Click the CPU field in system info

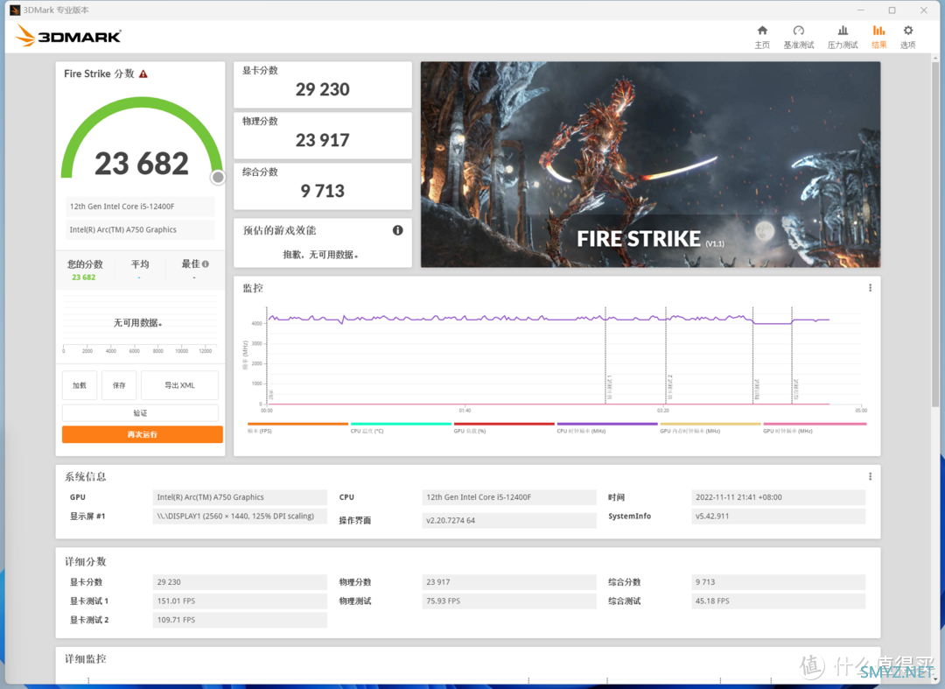tap(509, 497)
